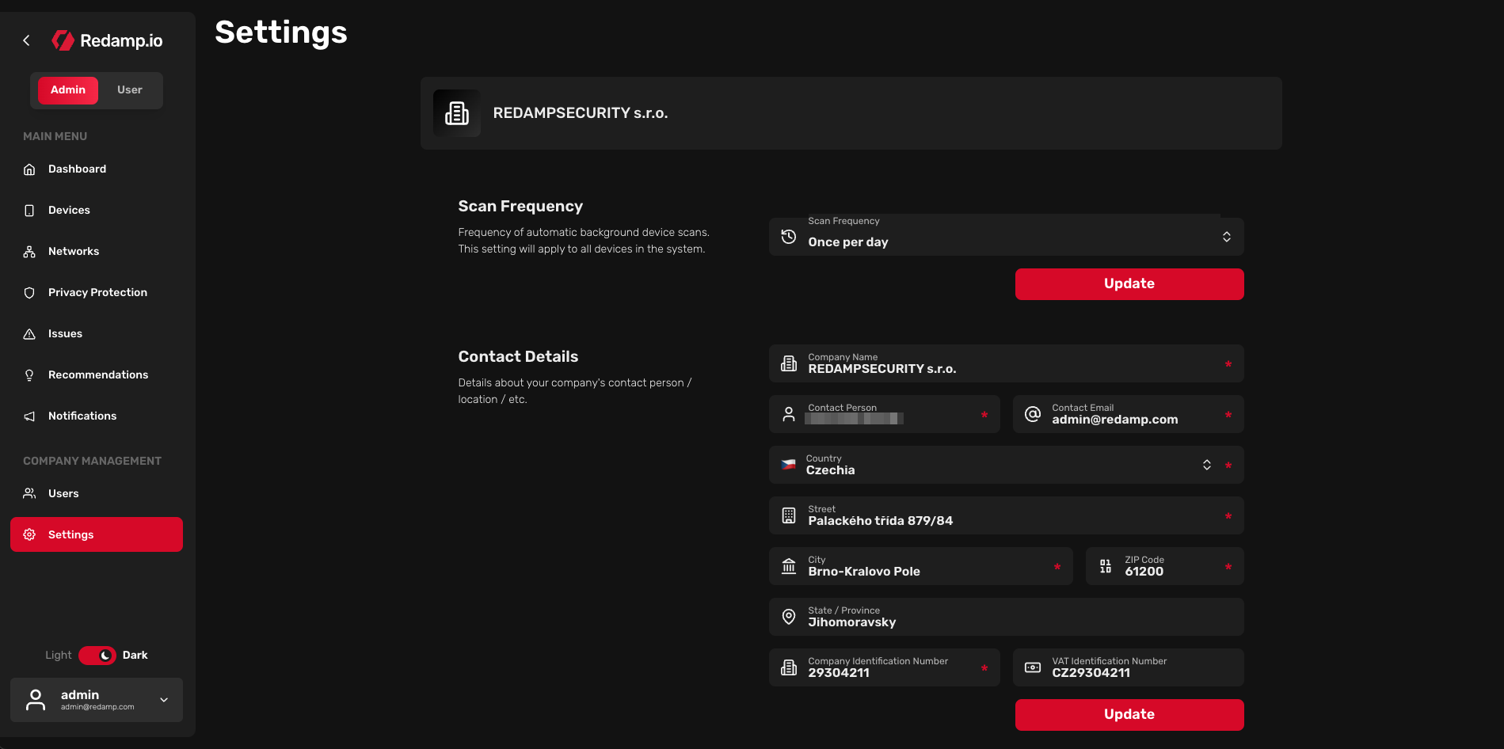Click the Issues warning triangle icon
This screenshot has width=1504, height=749.
click(x=29, y=334)
